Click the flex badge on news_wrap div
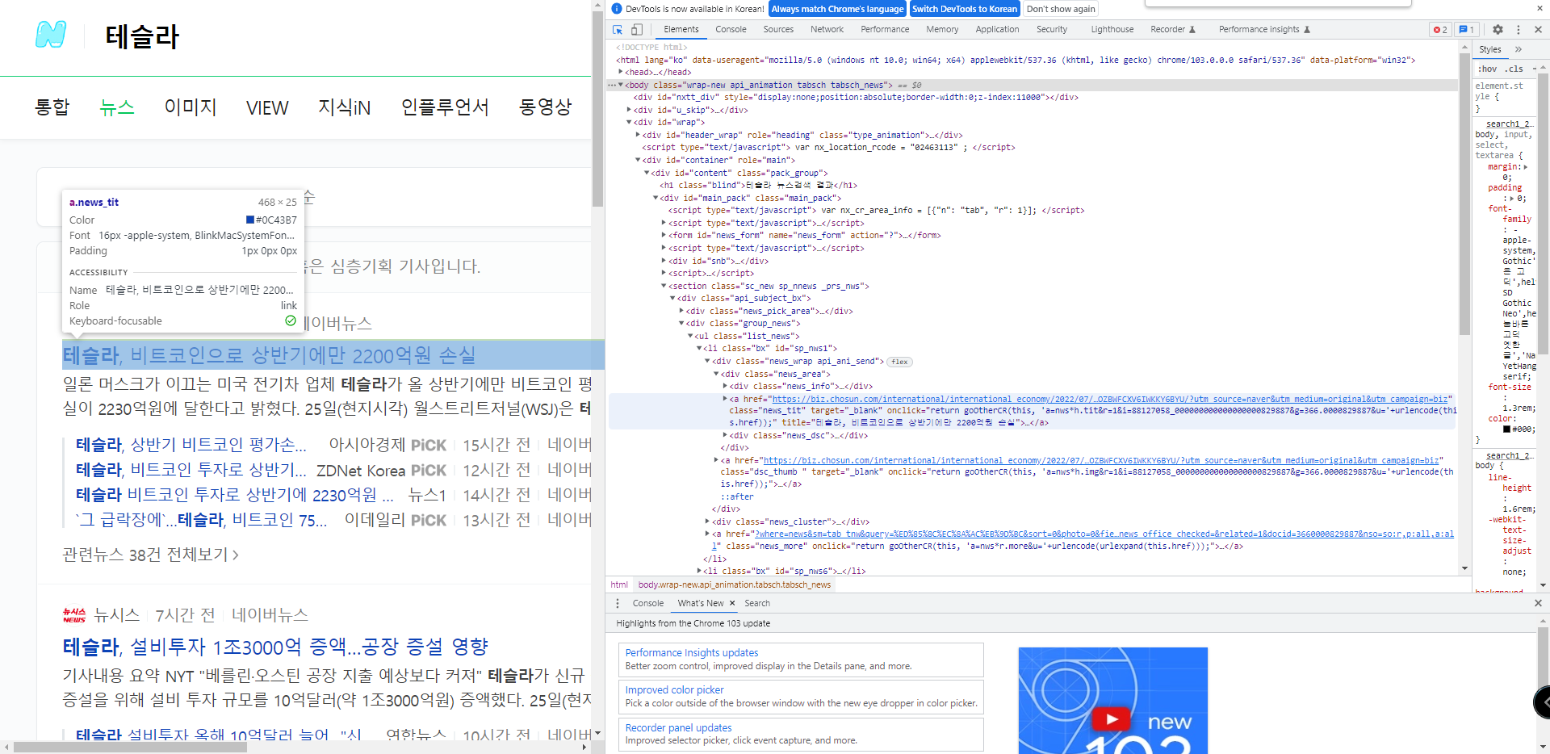The image size is (1550, 754). click(899, 362)
